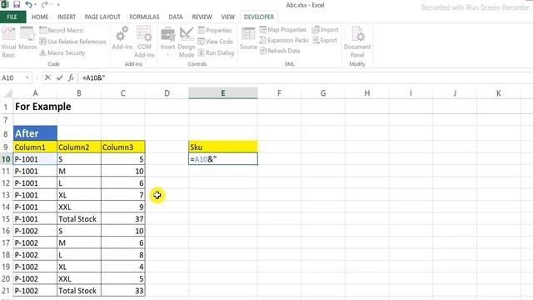This screenshot has height=300, width=533.
Task: Click in the Name Box showing A10
Action: click(x=12, y=77)
